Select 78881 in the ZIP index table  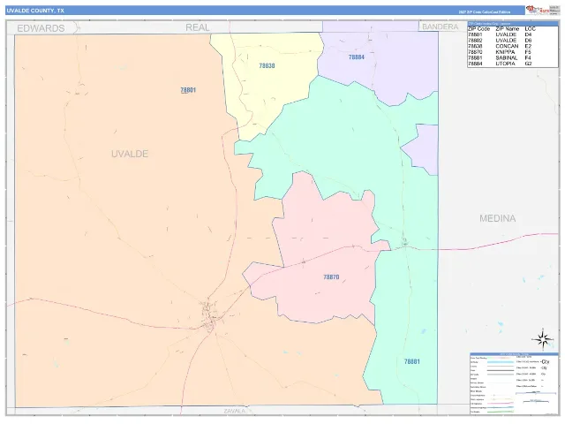(475, 57)
